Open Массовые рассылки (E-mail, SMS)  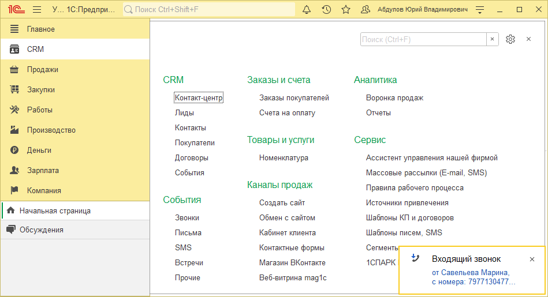pyautogui.click(x=426, y=173)
